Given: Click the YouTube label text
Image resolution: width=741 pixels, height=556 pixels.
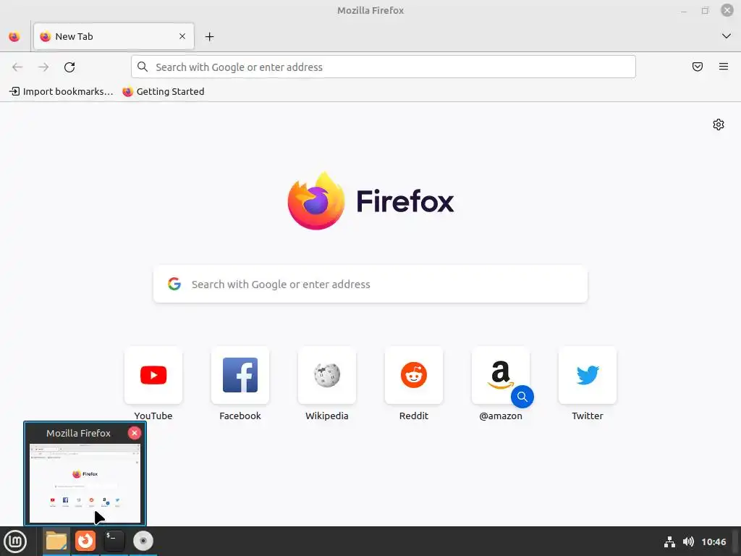Looking at the screenshot, I should click(x=153, y=416).
